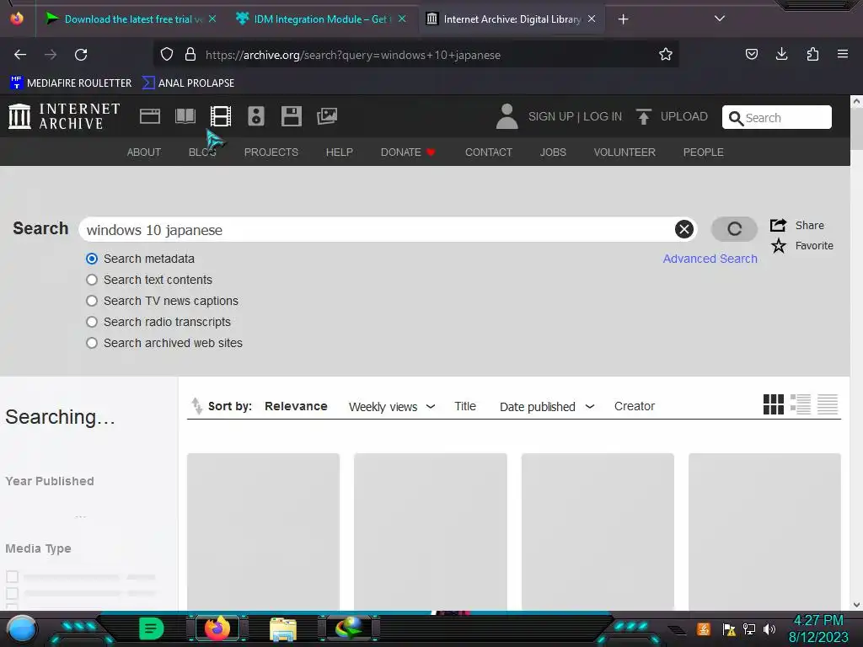Select the Search text contents option

(92, 280)
